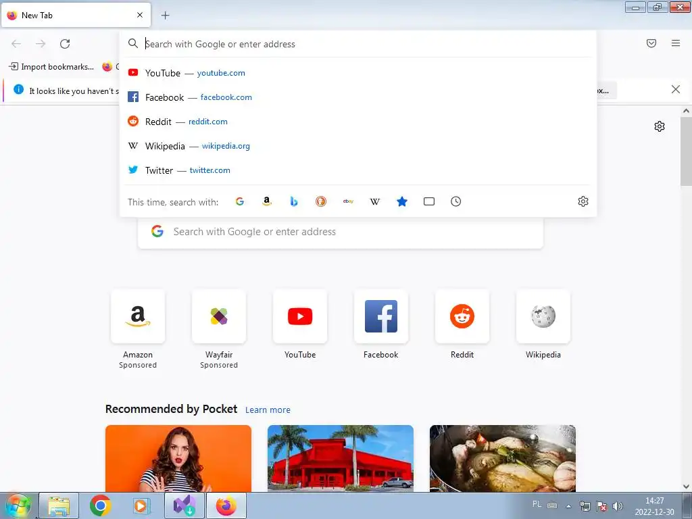
Task: Open Import bookmarks toolbar item
Action: tap(51, 67)
